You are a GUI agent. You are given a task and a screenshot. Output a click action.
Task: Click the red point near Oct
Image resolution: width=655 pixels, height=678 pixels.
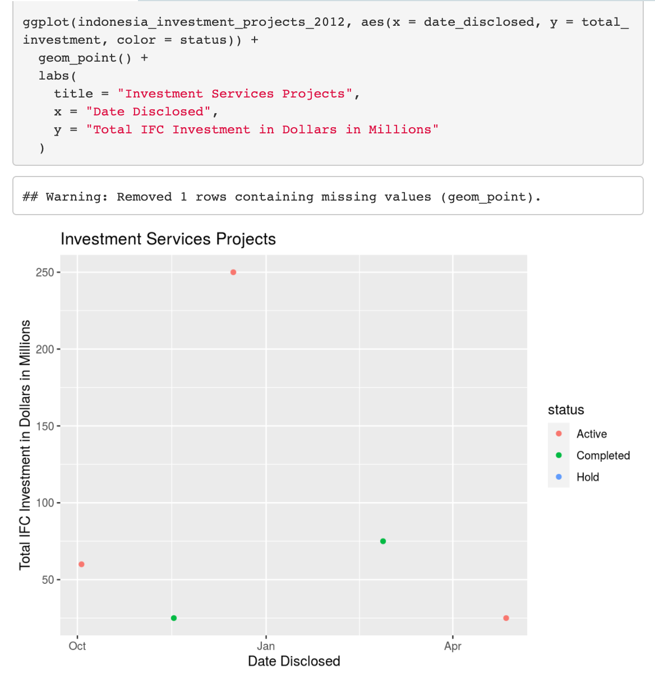[81, 564]
